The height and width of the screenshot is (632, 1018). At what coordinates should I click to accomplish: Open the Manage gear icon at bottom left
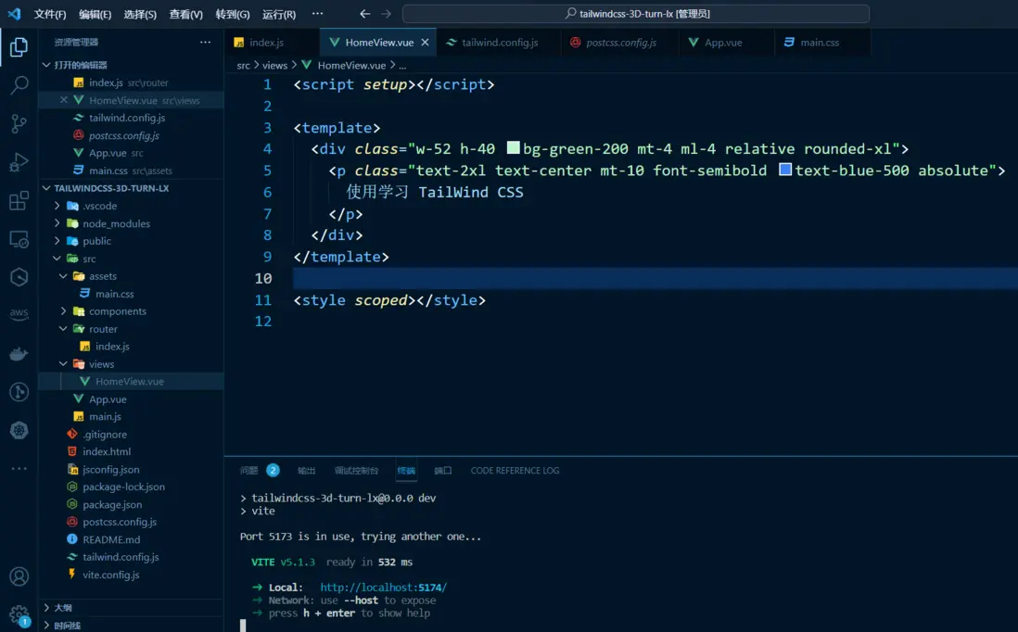pos(19,613)
